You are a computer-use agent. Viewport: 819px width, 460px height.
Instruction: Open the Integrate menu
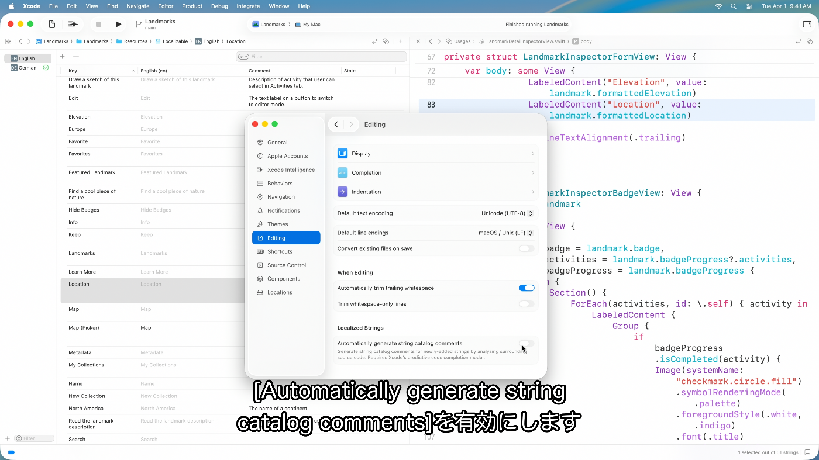tap(248, 6)
